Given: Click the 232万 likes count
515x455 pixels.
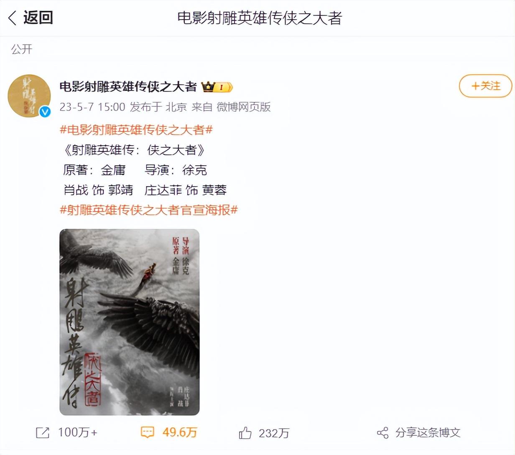Looking at the screenshot, I should (x=274, y=433).
